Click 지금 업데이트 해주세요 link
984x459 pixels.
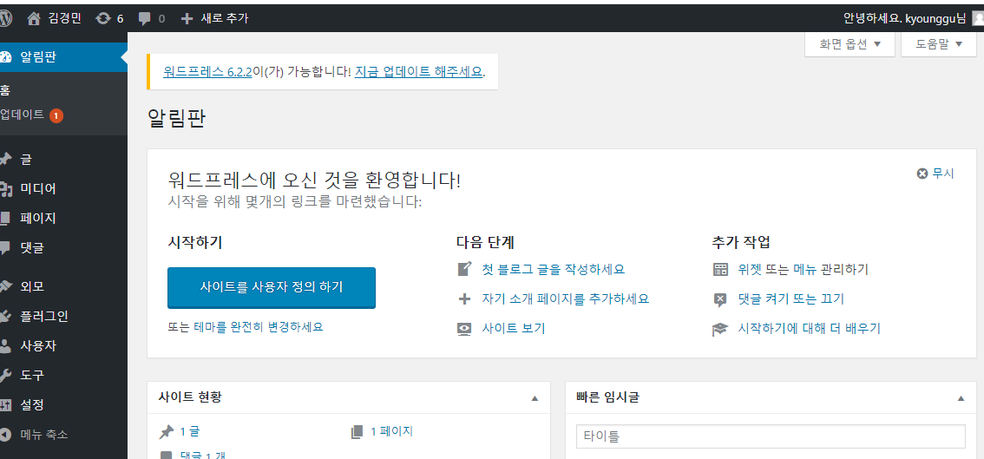(x=418, y=71)
